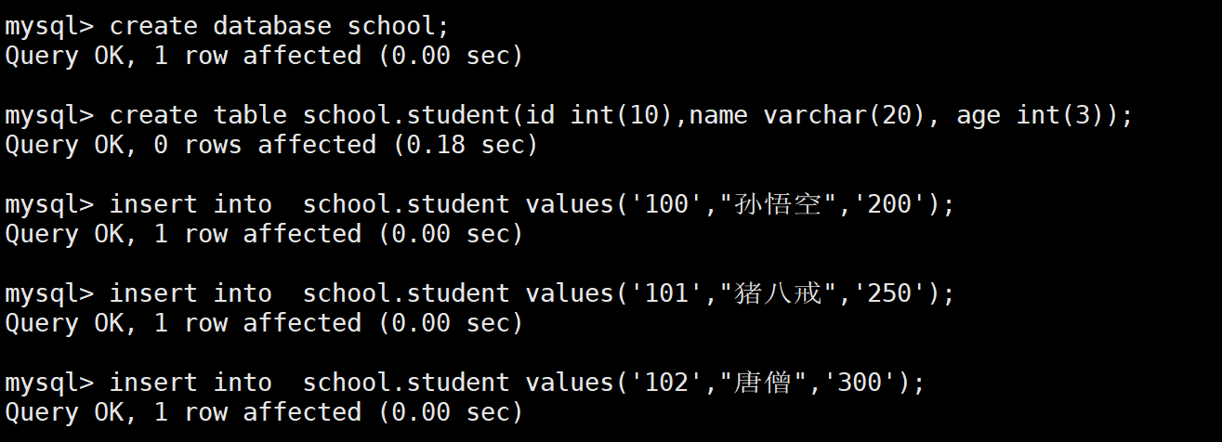Click the age value '300'
The image size is (1222, 442).
861,383
